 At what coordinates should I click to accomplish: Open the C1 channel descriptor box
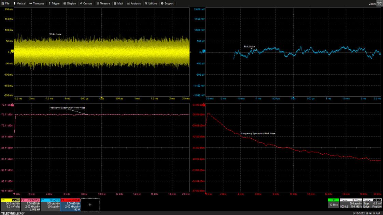pos(10,204)
